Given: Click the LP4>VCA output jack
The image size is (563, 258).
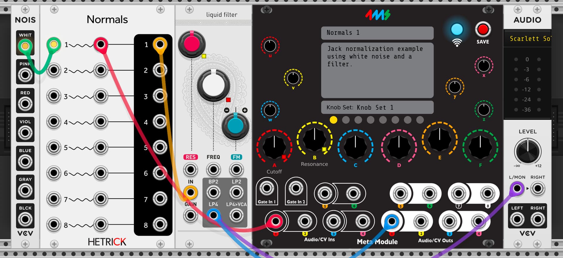Looking at the screenshot, I should point(236,216).
